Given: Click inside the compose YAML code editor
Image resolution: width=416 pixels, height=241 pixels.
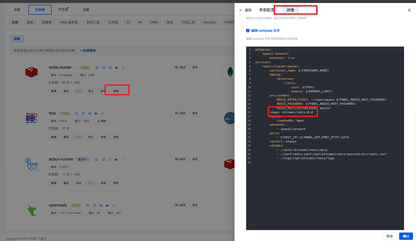Looking at the screenshot, I should [x=326, y=181].
